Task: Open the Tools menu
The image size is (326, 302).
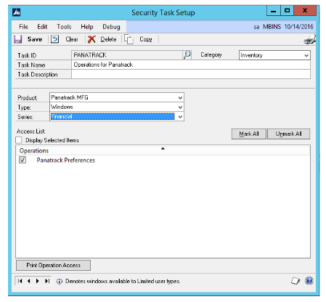Action: pos(64,27)
